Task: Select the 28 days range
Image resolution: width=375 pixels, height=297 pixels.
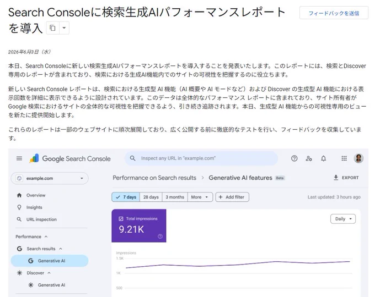Action: tap(151, 197)
